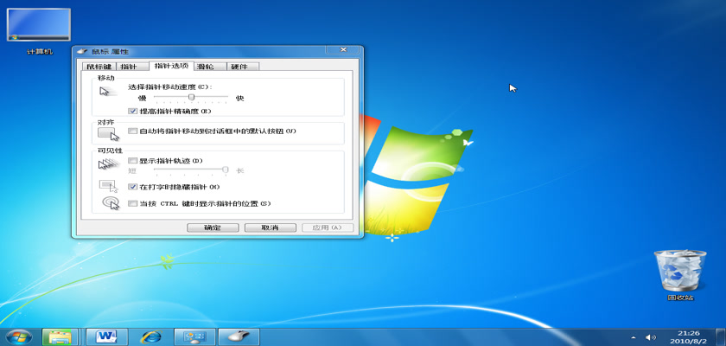Launch Internet Explorer from the taskbar
Screen dimensions: 726x346
coord(150,336)
